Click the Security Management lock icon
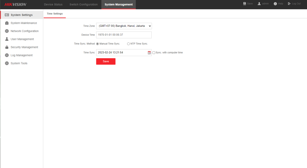The width and height of the screenshot is (307, 168). (7, 47)
